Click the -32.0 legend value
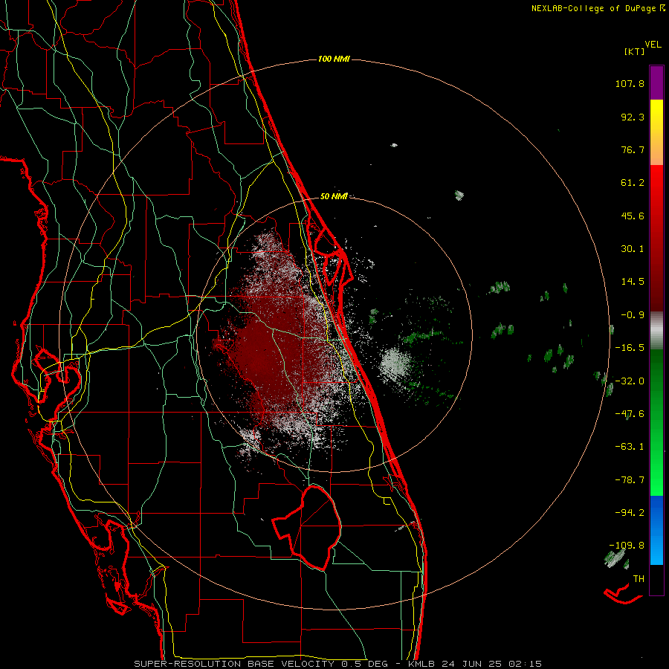The width and height of the screenshot is (669, 669). [630, 381]
